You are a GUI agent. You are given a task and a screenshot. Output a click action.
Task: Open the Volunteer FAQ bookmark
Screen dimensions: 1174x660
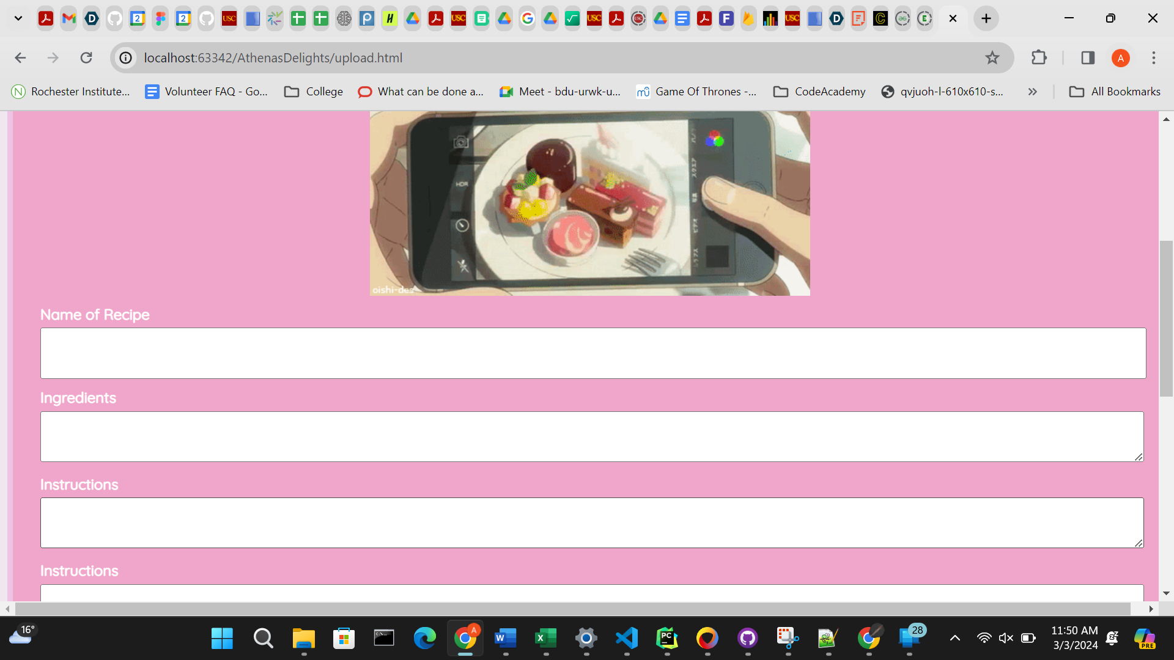207,92
